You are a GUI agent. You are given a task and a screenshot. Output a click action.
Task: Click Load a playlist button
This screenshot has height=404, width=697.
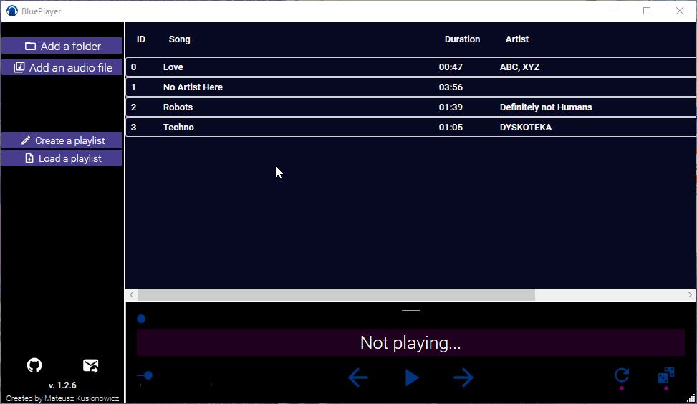[62, 158]
